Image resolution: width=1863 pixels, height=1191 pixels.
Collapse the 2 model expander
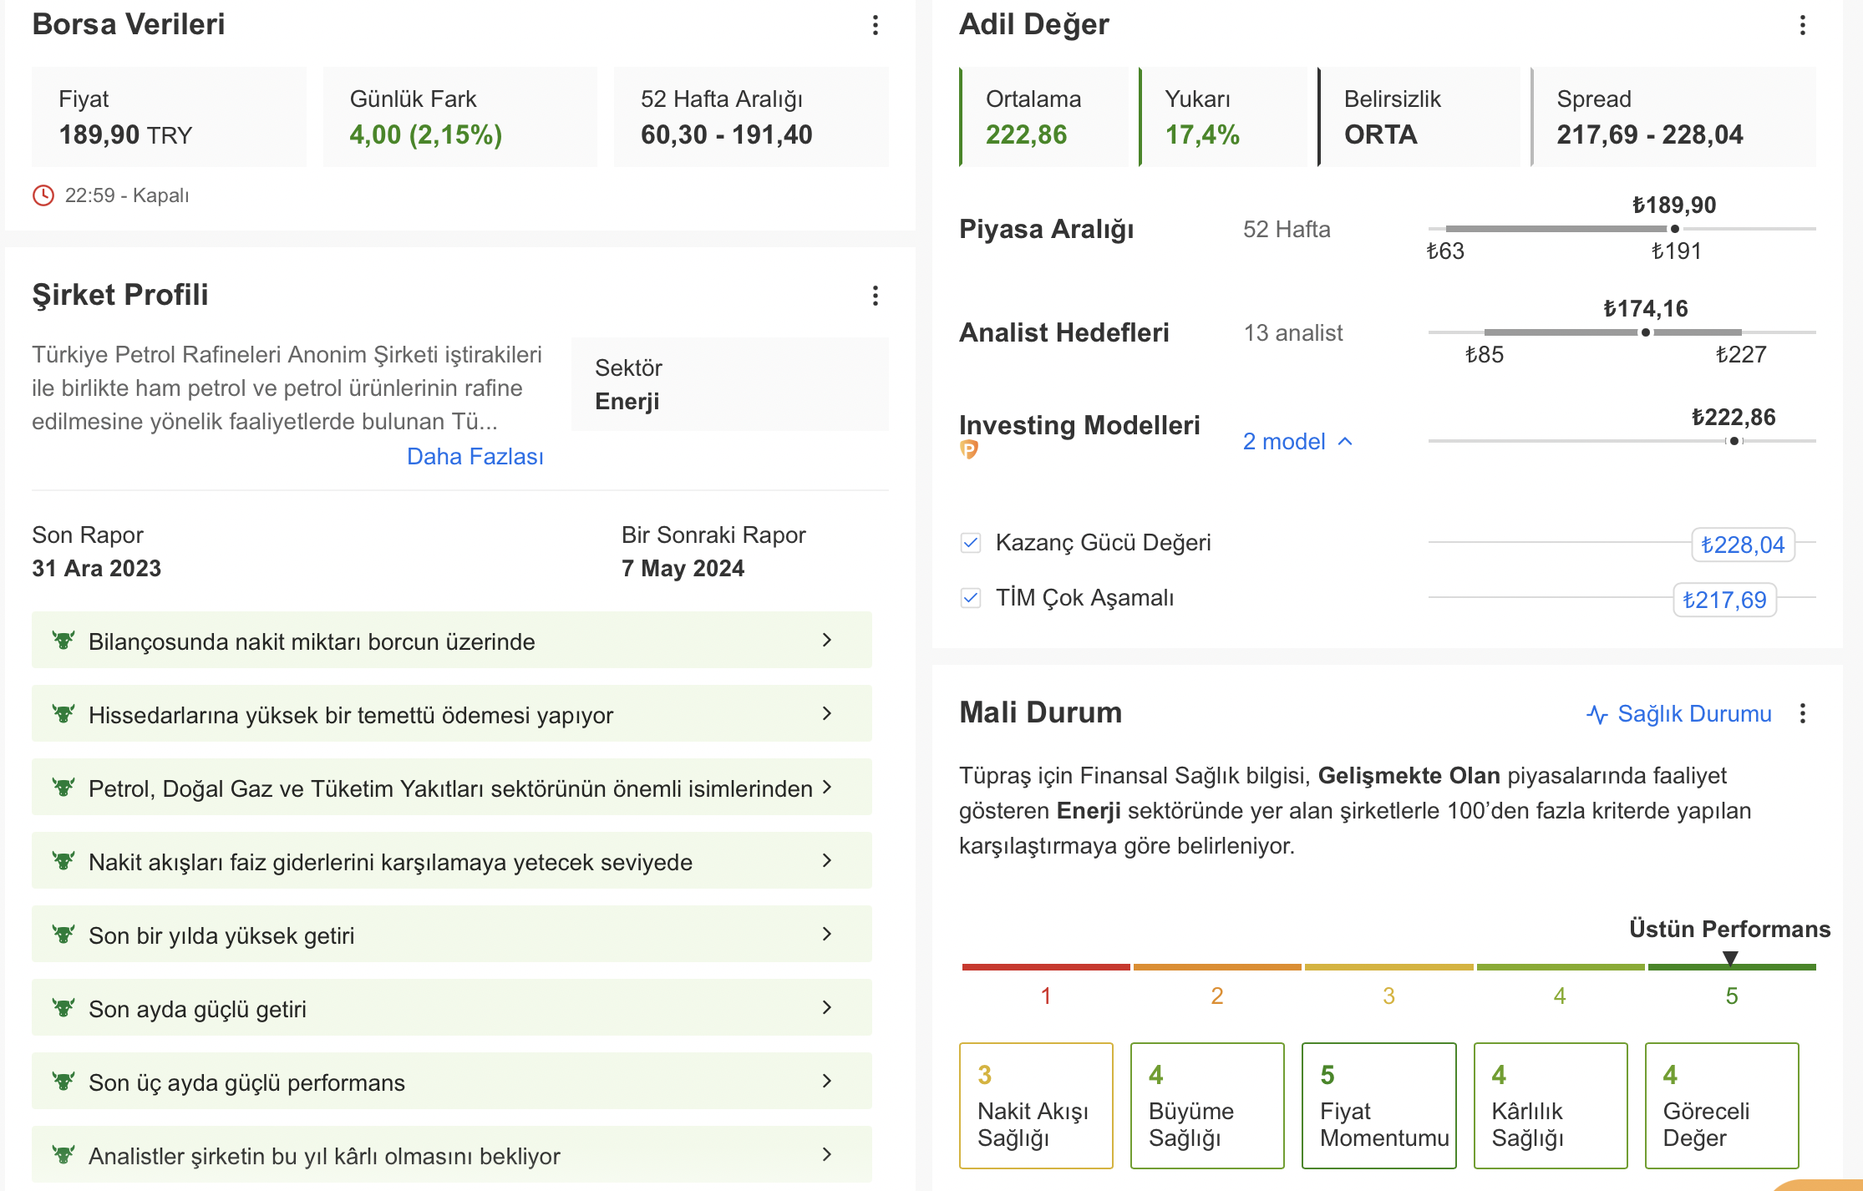1297,441
